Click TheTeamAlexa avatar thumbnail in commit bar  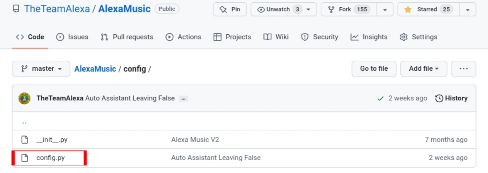click(x=24, y=98)
